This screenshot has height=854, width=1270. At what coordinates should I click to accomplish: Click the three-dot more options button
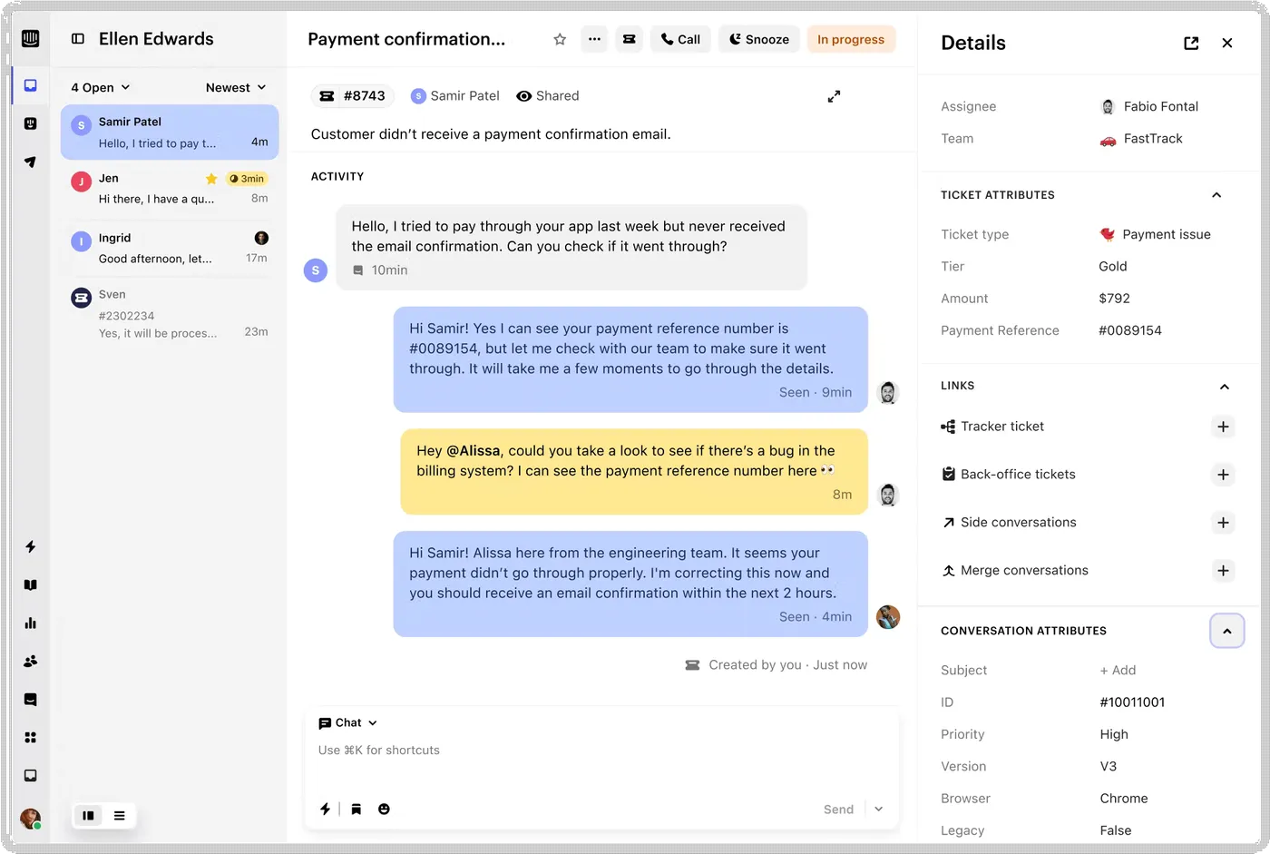tap(594, 39)
